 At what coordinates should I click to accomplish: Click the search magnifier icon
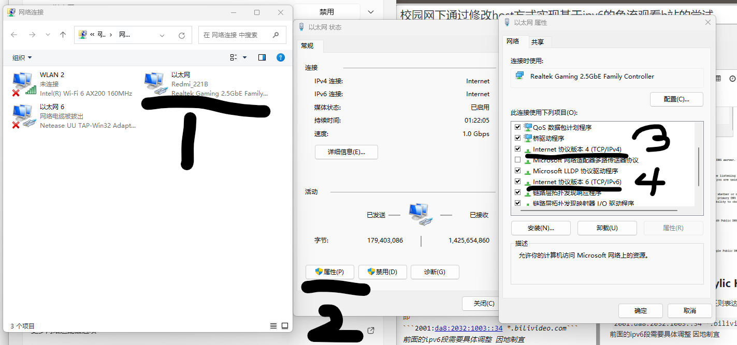[x=277, y=35]
